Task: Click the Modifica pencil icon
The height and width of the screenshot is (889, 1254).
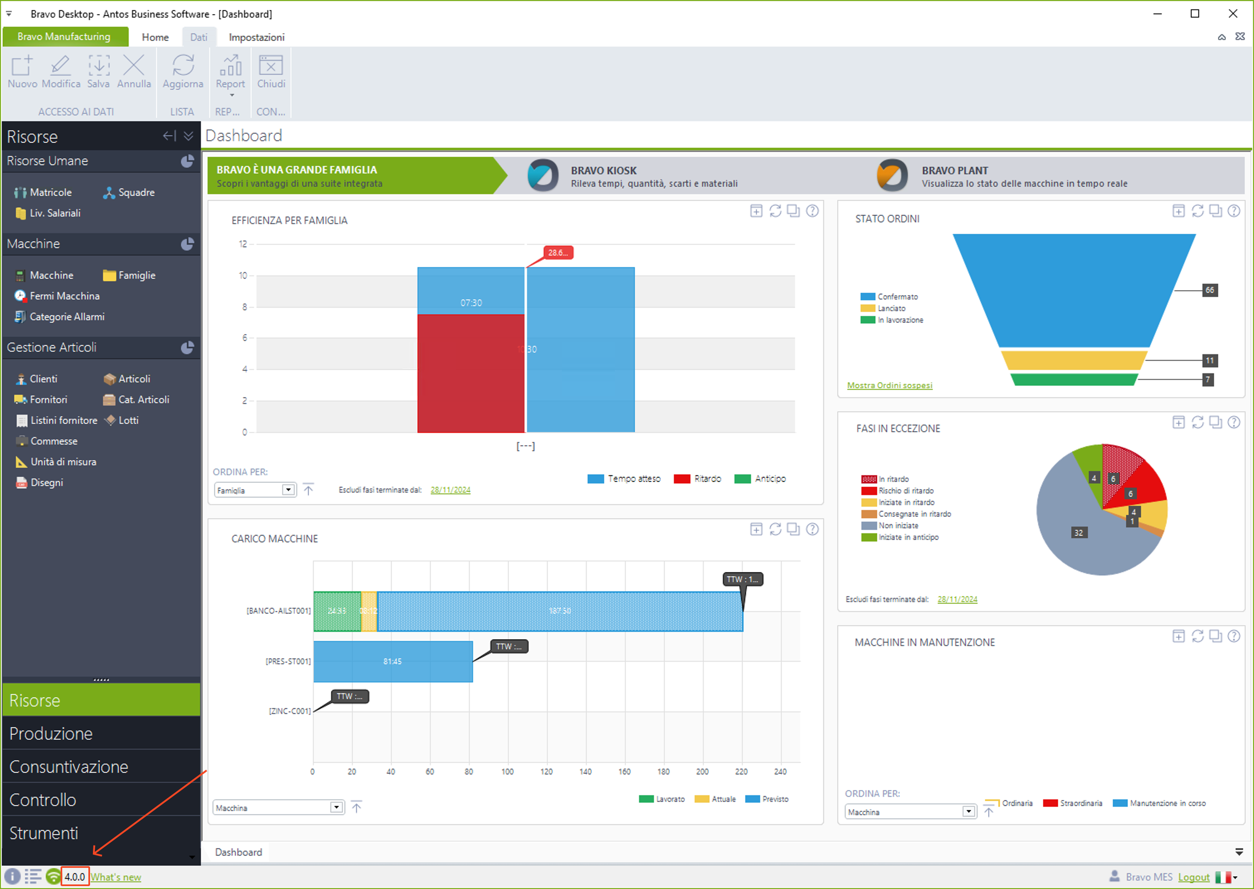Action: pyautogui.click(x=61, y=72)
